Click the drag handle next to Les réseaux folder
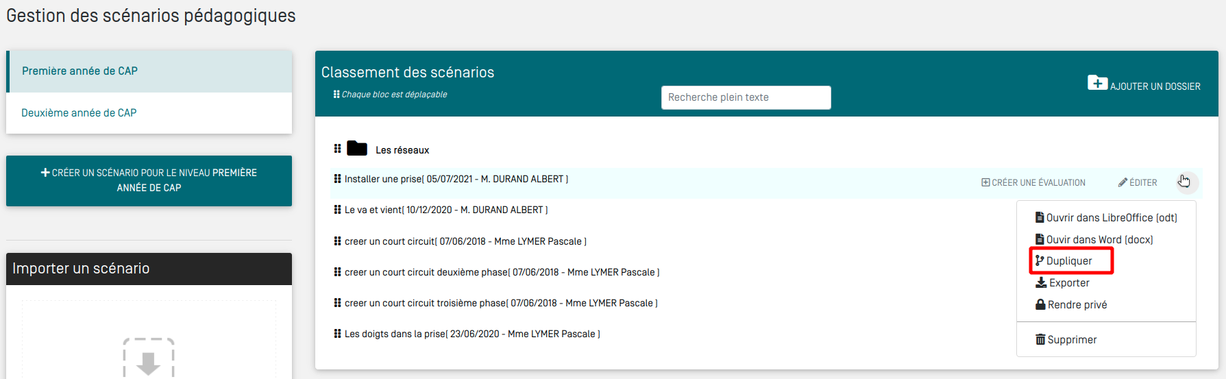 [337, 149]
